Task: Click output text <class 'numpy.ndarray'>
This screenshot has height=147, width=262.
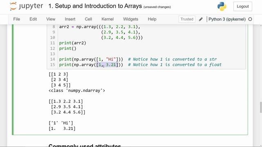Action: pyautogui.click(x=77, y=91)
